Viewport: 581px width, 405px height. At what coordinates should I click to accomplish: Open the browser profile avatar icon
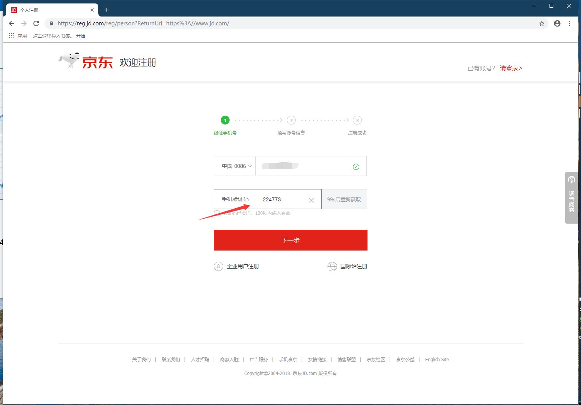click(x=557, y=23)
